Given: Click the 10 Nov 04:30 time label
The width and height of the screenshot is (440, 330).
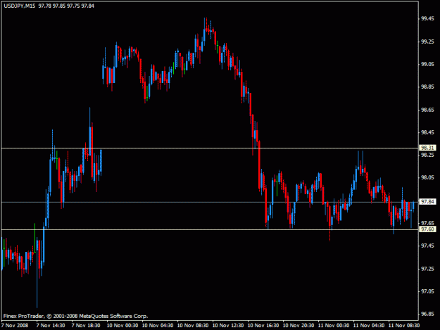Looking at the screenshot, I should [158, 325].
